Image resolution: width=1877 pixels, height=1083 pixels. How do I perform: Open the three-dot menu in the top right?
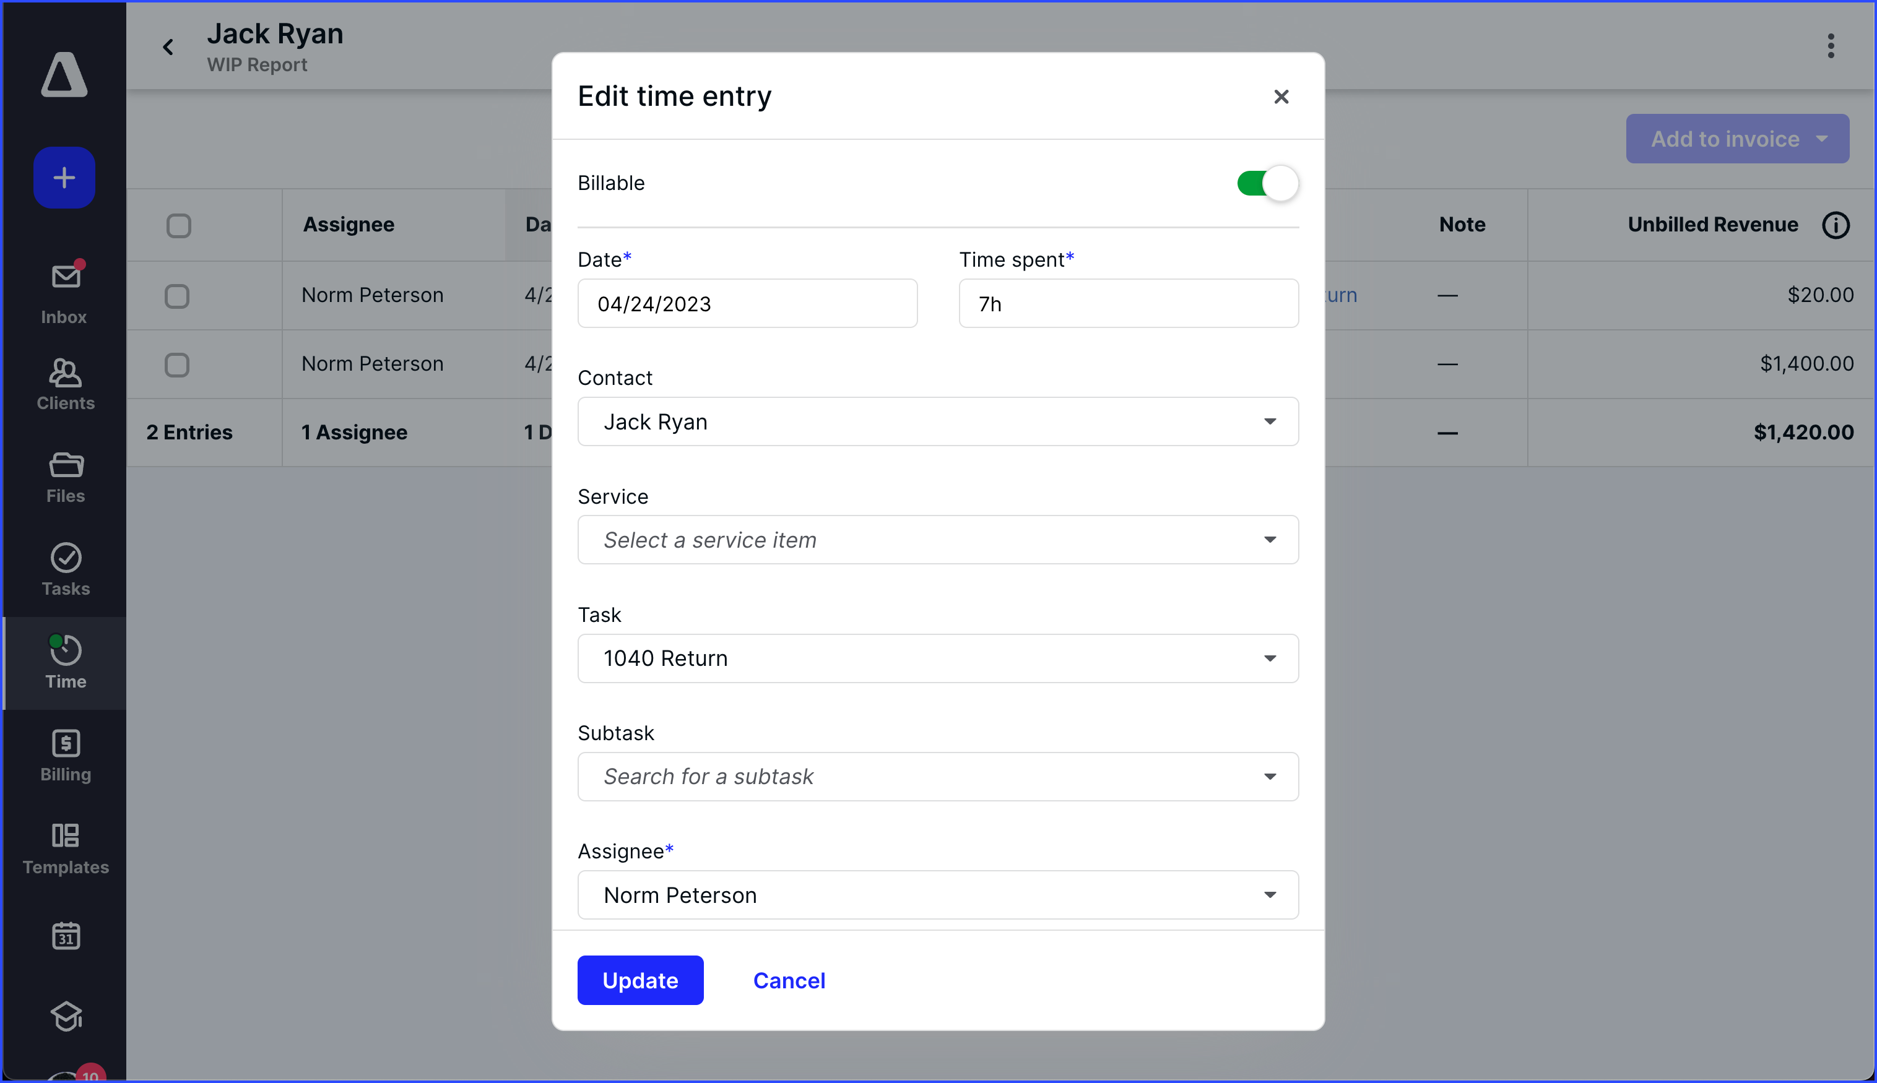coord(1829,46)
